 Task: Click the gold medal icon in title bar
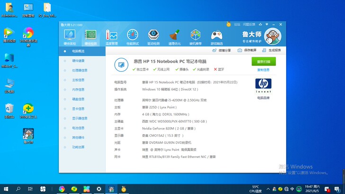tap(228, 24)
